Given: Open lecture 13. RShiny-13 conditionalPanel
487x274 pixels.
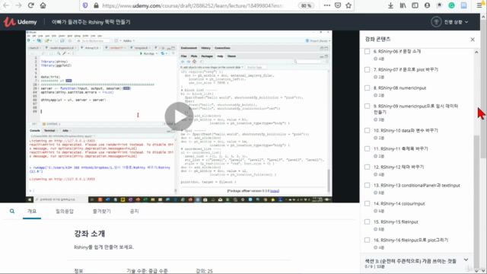Looking at the screenshot, I should [x=416, y=186].
